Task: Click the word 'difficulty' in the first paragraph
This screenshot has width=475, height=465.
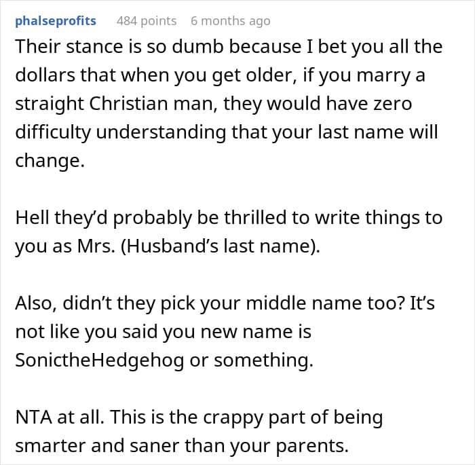Action: (x=53, y=132)
